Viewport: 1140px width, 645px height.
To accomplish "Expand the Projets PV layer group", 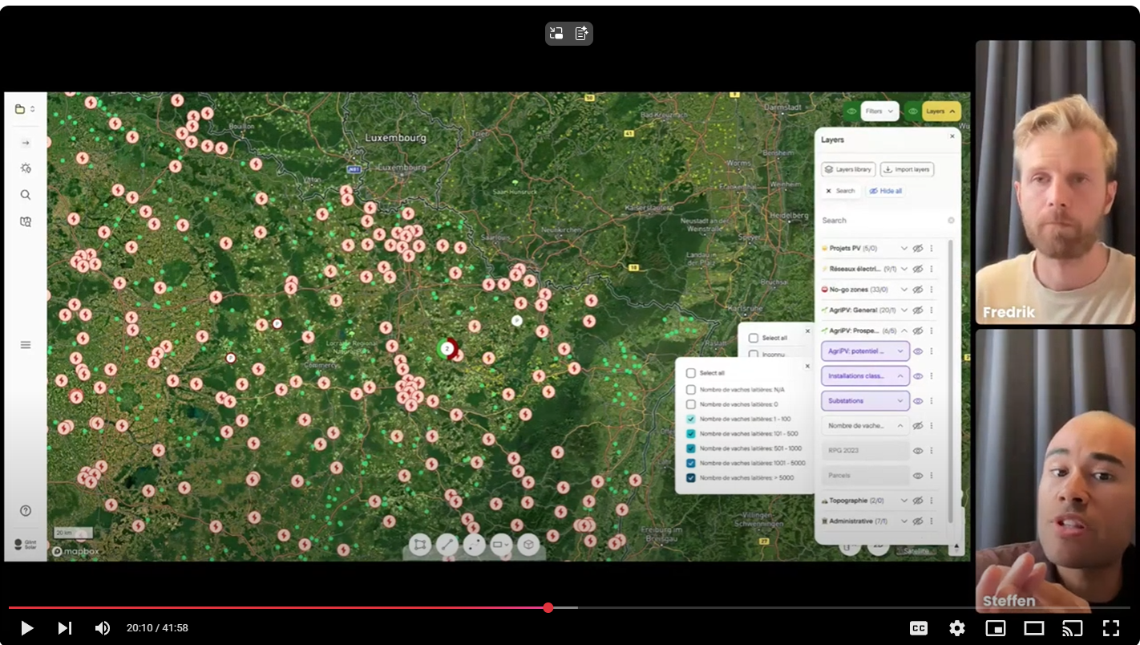I will pos(904,249).
